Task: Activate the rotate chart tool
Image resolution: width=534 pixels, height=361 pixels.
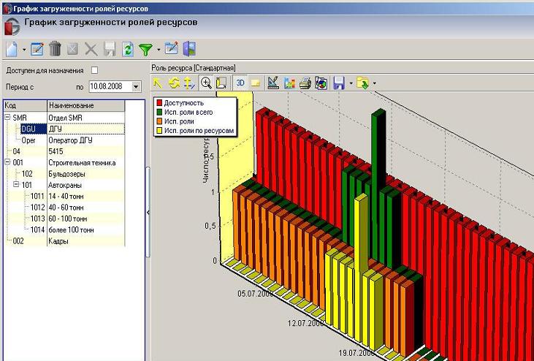Action: (174, 83)
